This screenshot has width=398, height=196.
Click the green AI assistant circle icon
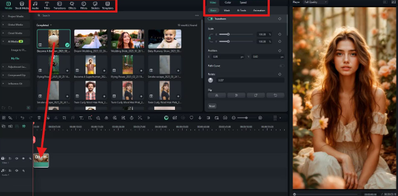pyautogui.click(x=166, y=118)
